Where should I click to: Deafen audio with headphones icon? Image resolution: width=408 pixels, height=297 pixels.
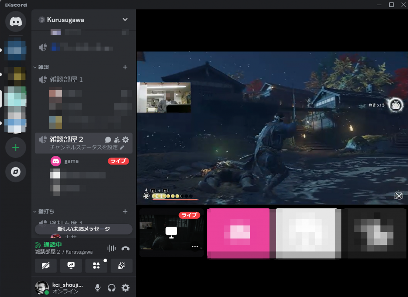click(x=112, y=287)
